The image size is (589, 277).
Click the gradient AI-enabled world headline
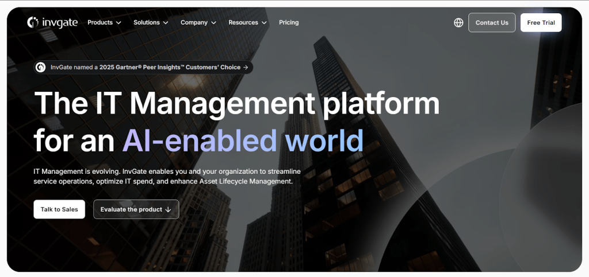pyautogui.click(x=243, y=139)
